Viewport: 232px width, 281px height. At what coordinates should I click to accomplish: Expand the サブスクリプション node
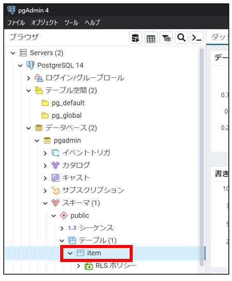point(45,190)
